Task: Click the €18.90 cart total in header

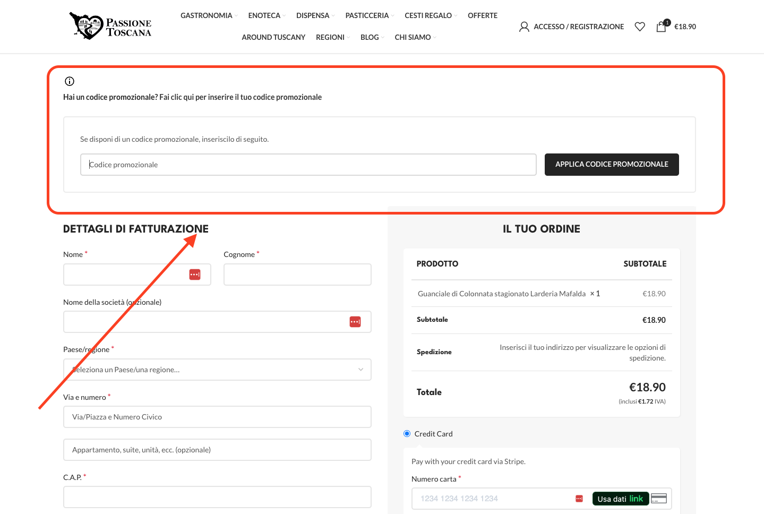Action: [x=685, y=27]
